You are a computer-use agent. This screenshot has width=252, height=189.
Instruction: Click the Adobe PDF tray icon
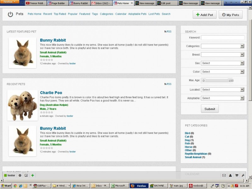pos(237,186)
